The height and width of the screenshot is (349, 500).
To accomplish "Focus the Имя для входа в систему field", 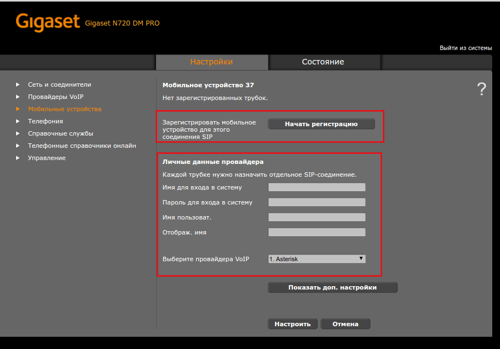I will (317, 187).
